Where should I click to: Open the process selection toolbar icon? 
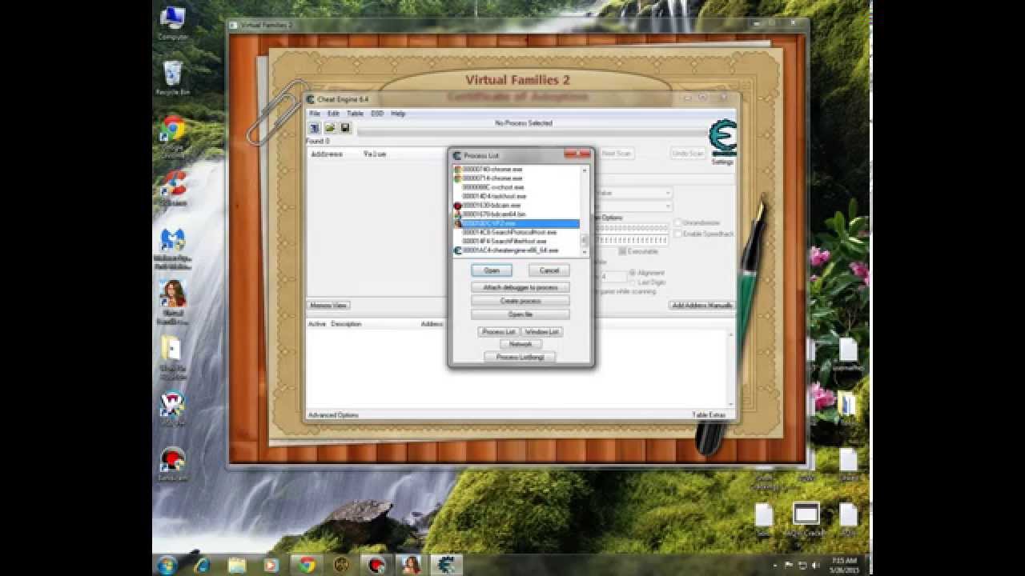[x=315, y=128]
